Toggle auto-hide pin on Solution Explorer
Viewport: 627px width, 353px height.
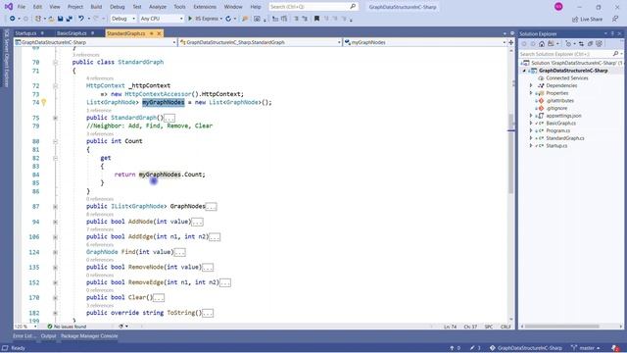[612, 33]
